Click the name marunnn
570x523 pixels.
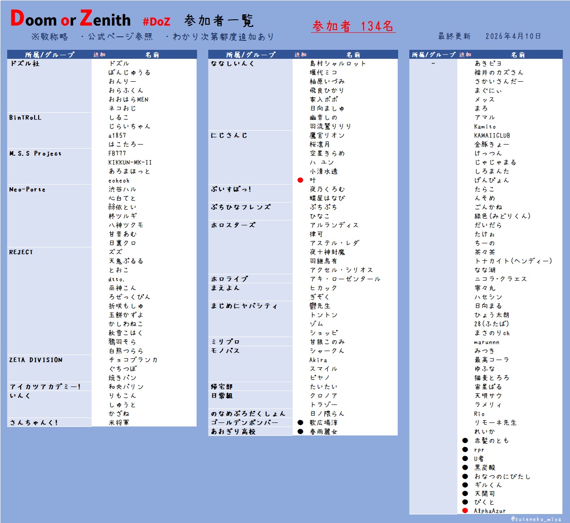tap(487, 342)
